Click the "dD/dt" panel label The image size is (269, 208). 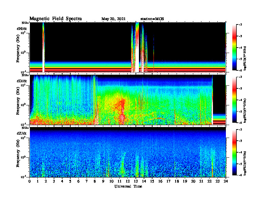(22, 81)
